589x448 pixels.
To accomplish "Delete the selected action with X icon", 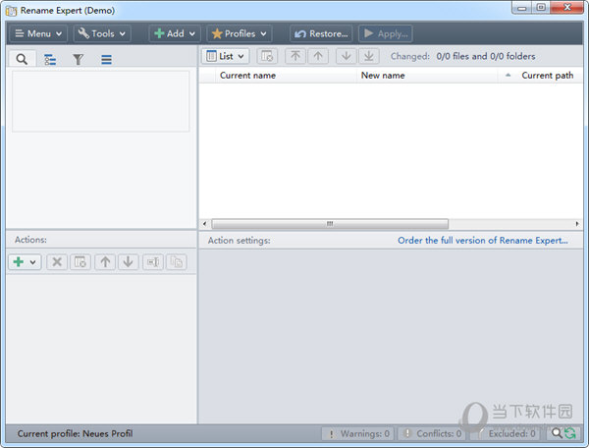I will click(x=57, y=262).
